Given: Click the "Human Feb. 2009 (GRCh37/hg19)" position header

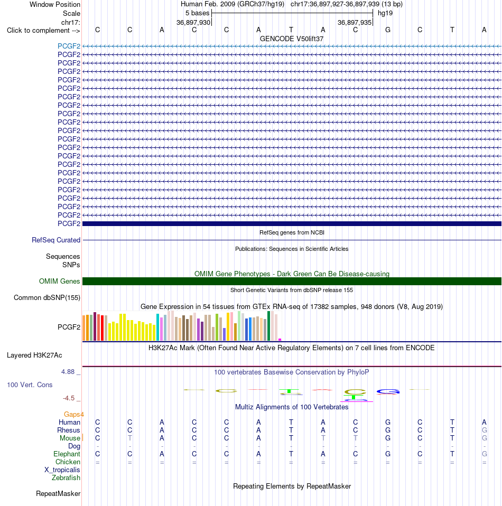Looking at the screenshot, I should pos(233,4).
